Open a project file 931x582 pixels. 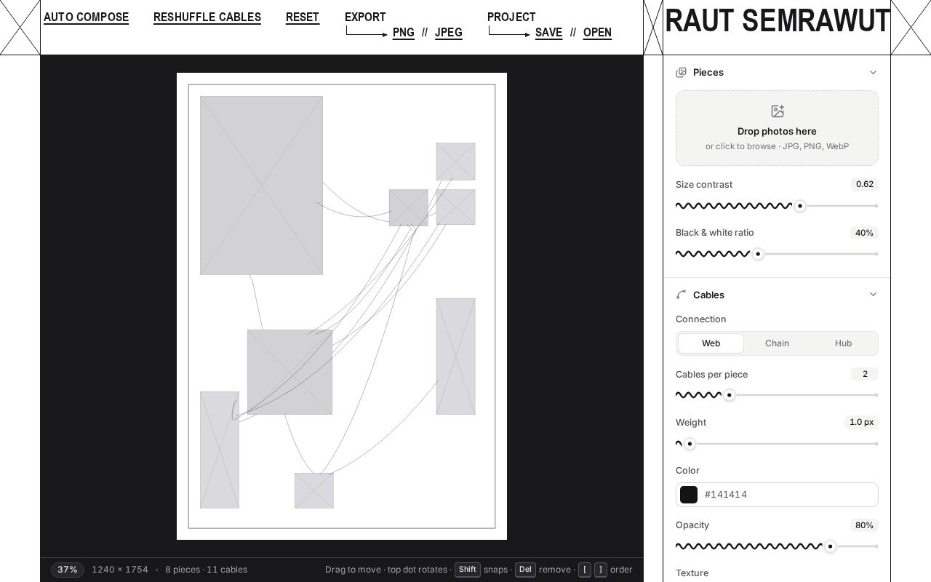pos(597,33)
